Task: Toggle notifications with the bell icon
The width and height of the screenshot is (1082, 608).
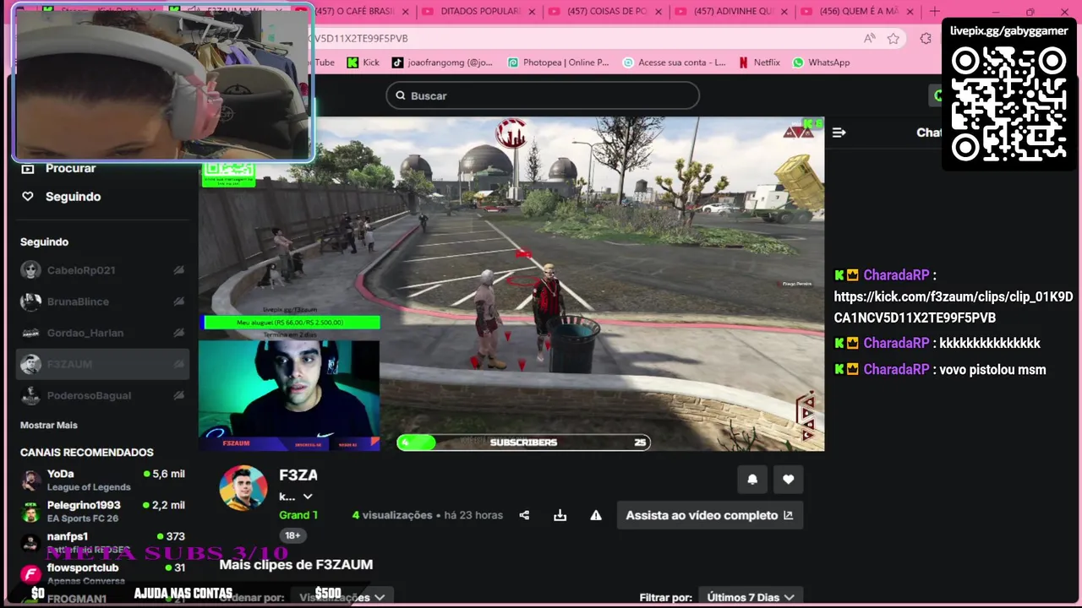Action: [752, 480]
